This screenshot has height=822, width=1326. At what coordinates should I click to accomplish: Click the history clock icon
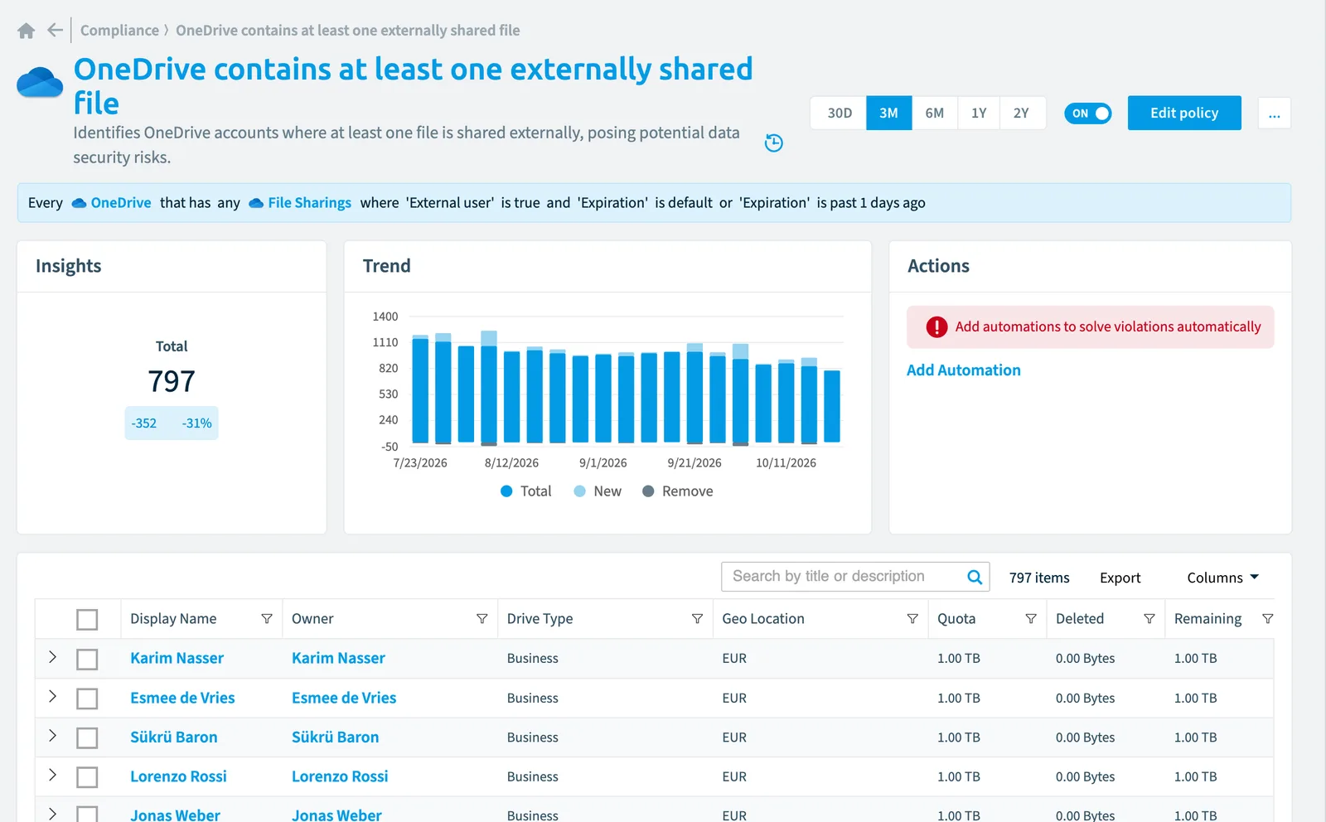[x=773, y=143]
